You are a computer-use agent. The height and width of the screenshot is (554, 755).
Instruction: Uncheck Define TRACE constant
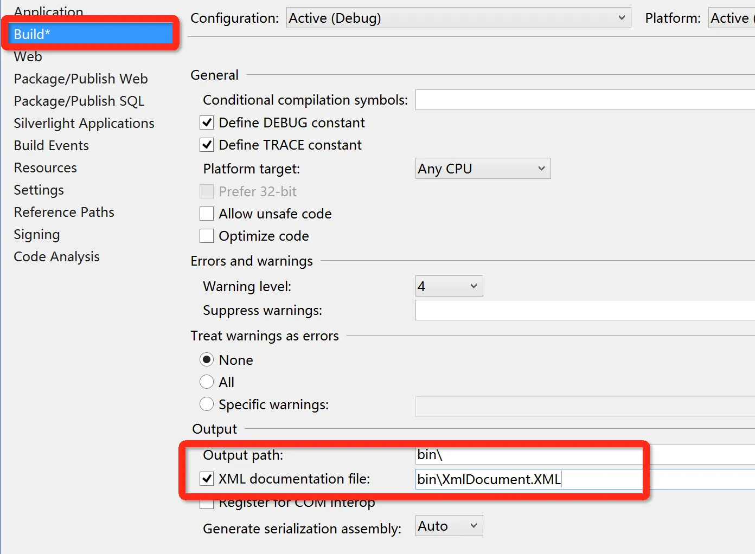click(207, 145)
